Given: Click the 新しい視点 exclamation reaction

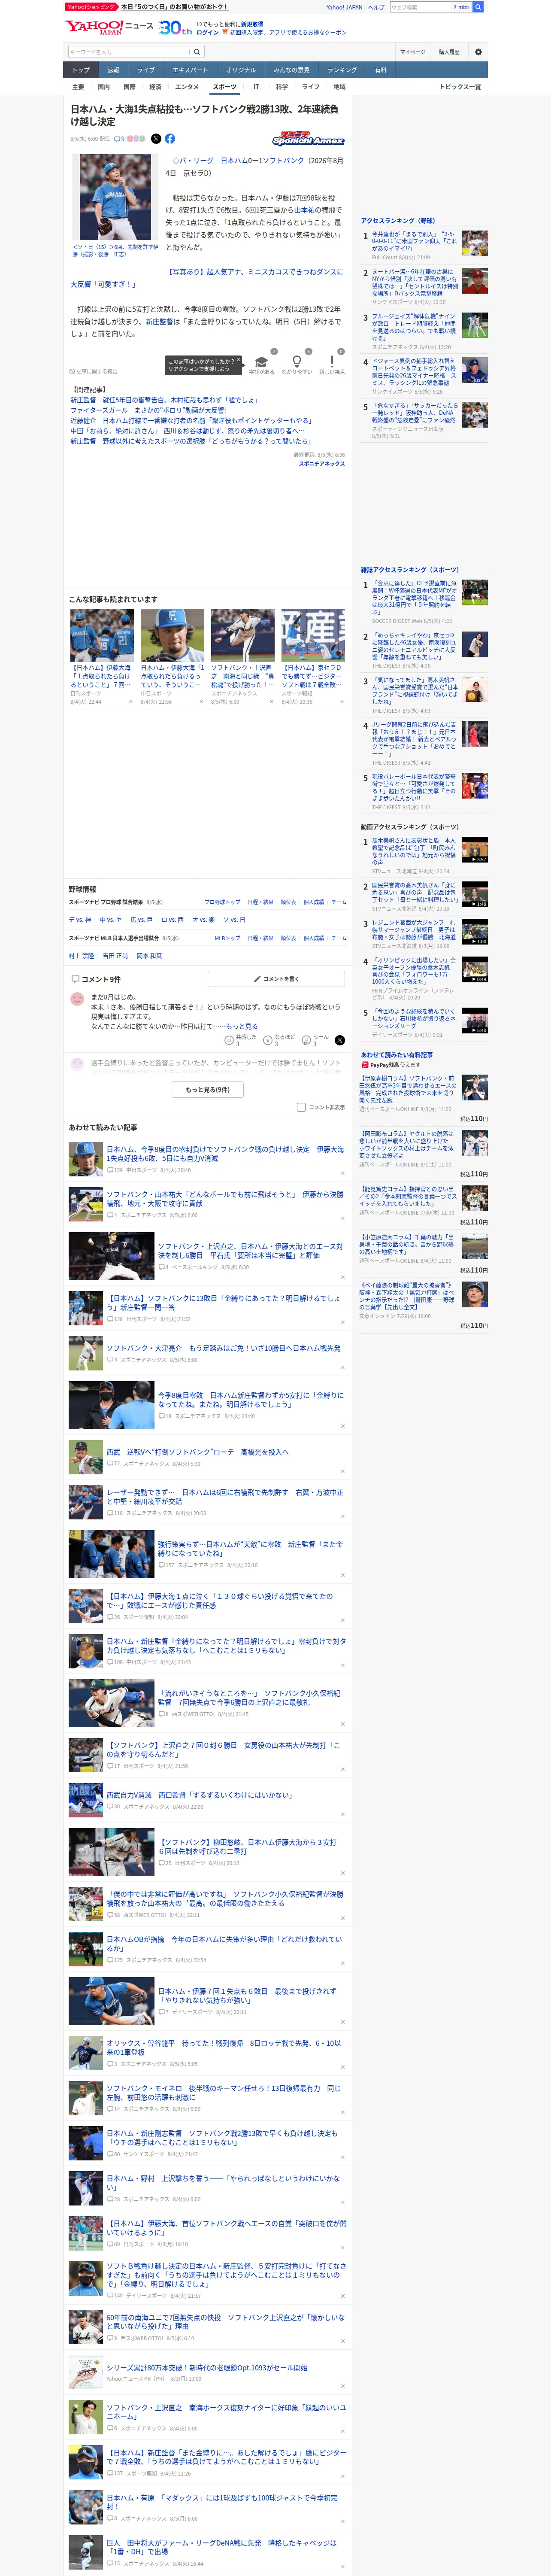Looking at the screenshot, I should [x=332, y=365].
